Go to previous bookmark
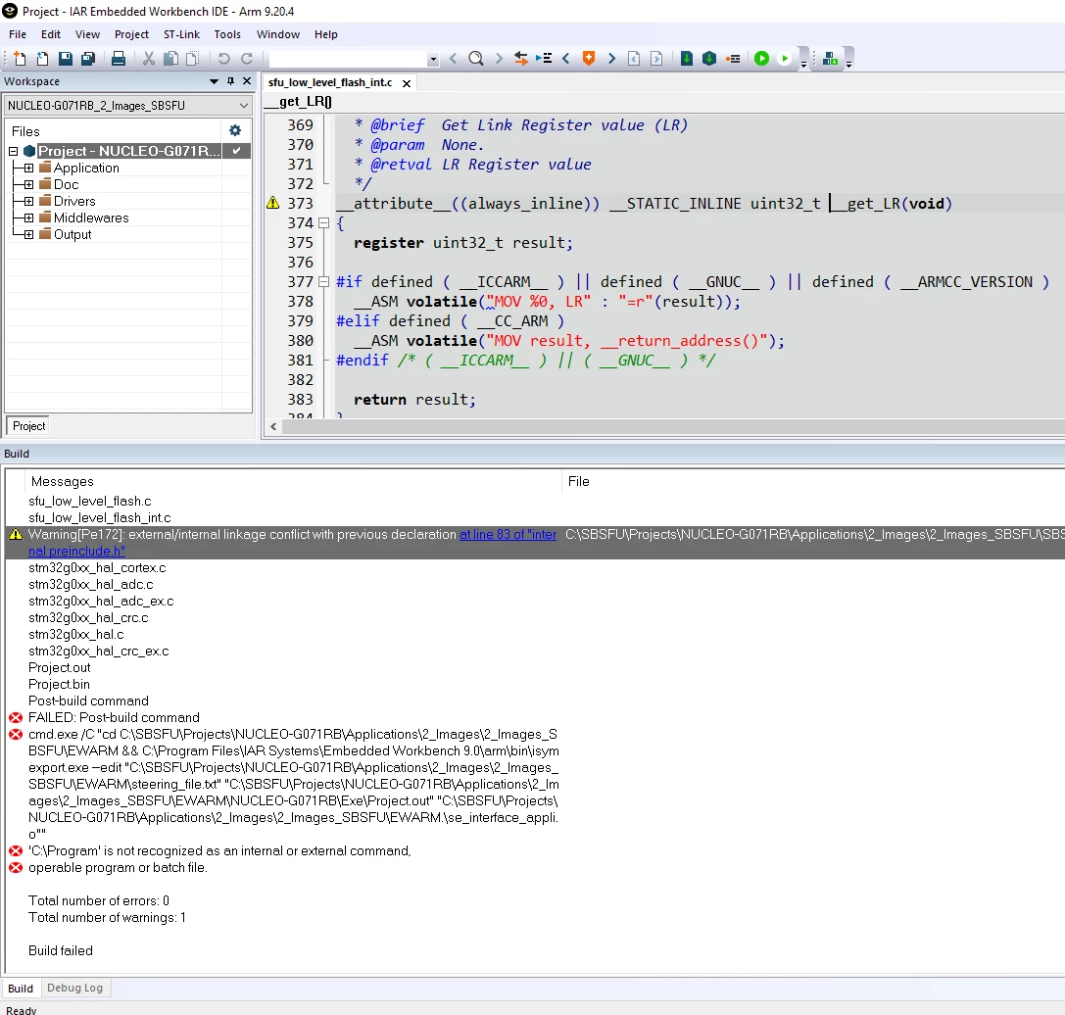Viewport: 1065px width, 1015px height. pyautogui.click(x=565, y=59)
